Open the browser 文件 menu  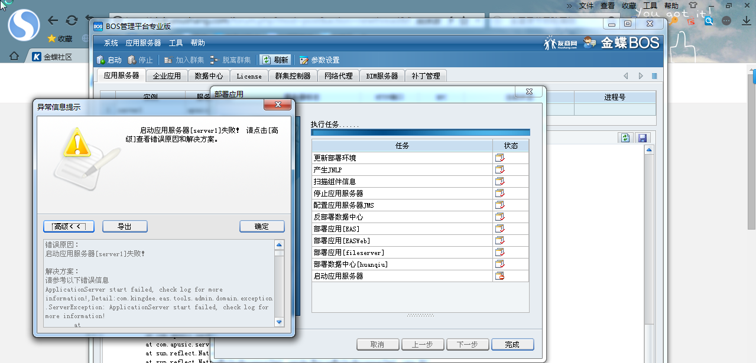(x=586, y=6)
